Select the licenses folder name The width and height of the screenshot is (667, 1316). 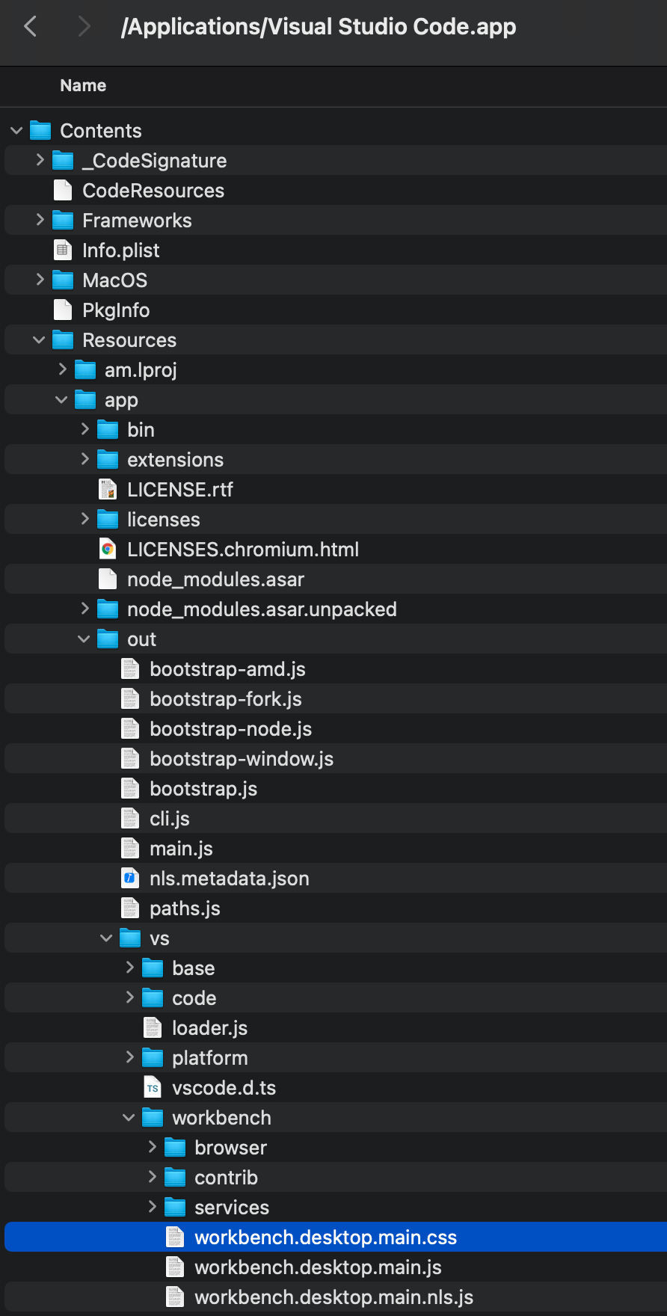click(x=164, y=520)
